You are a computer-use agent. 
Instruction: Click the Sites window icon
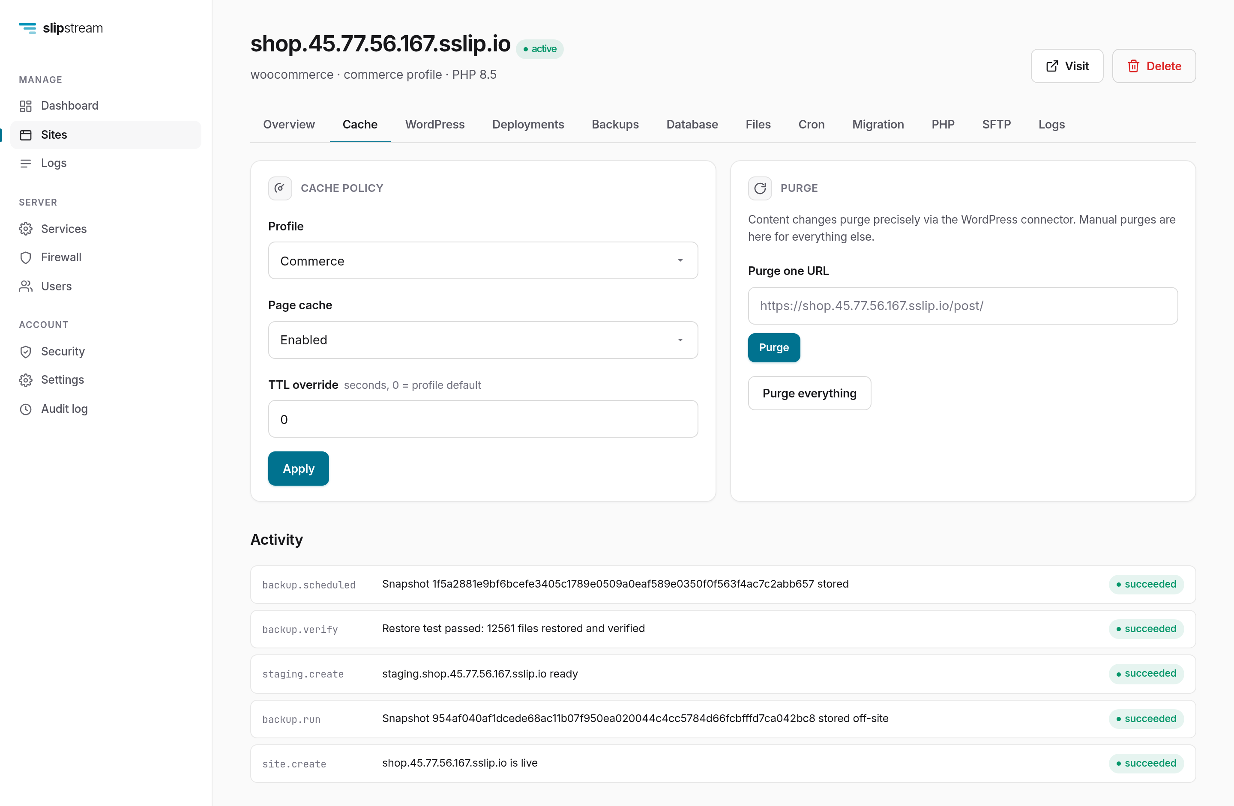(x=25, y=135)
